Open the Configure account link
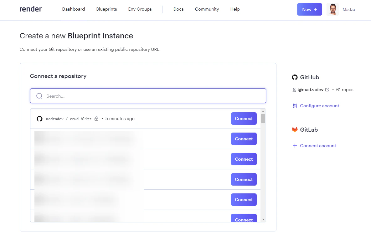371x238 pixels. (x=319, y=106)
